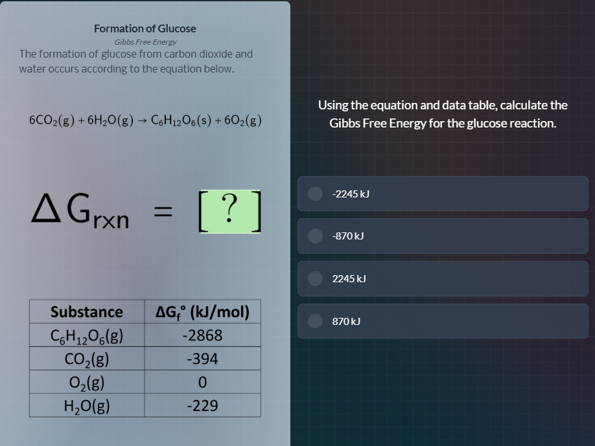Click the Substance column header
Viewport: 595px width, 446px height.
(87, 311)
